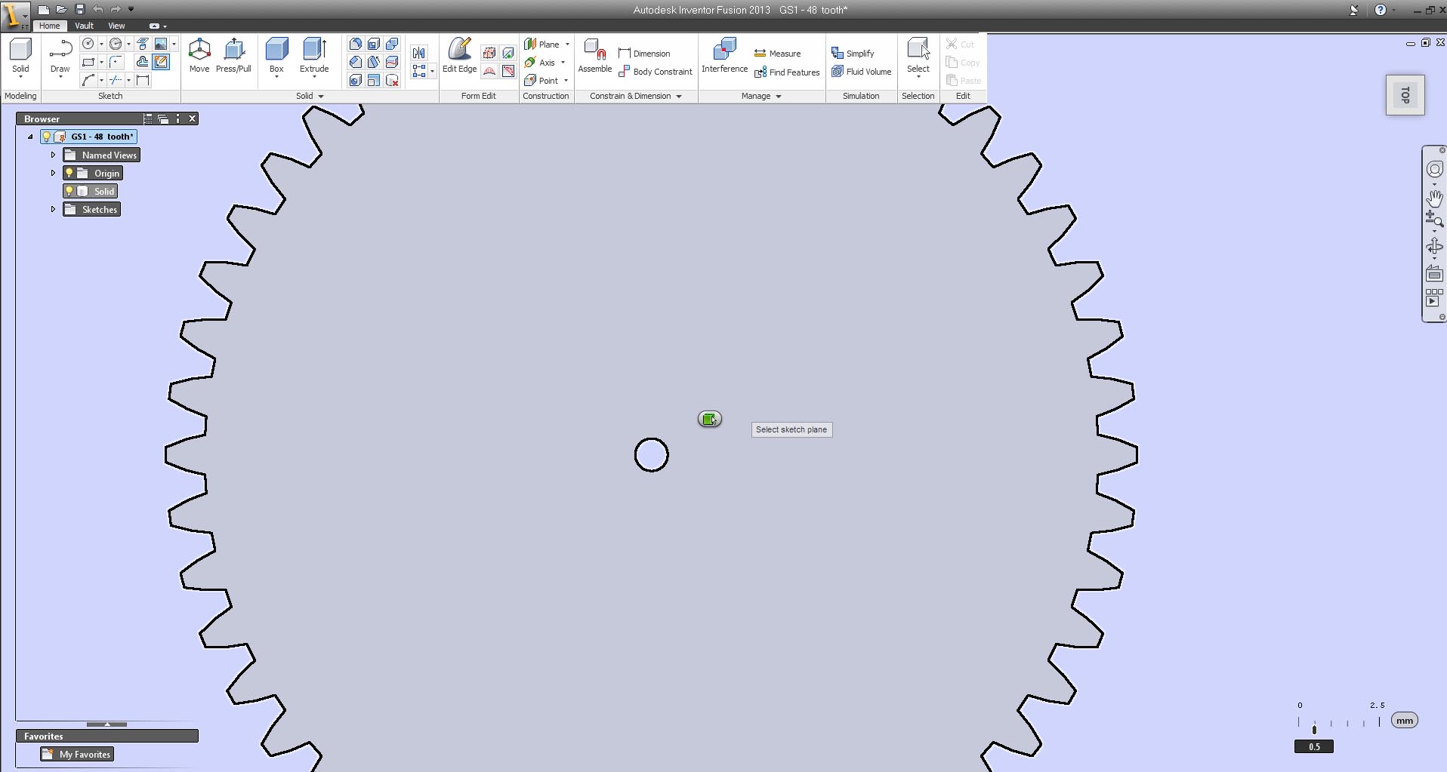Expand the Solid panel dropdown

coord(321,97)
